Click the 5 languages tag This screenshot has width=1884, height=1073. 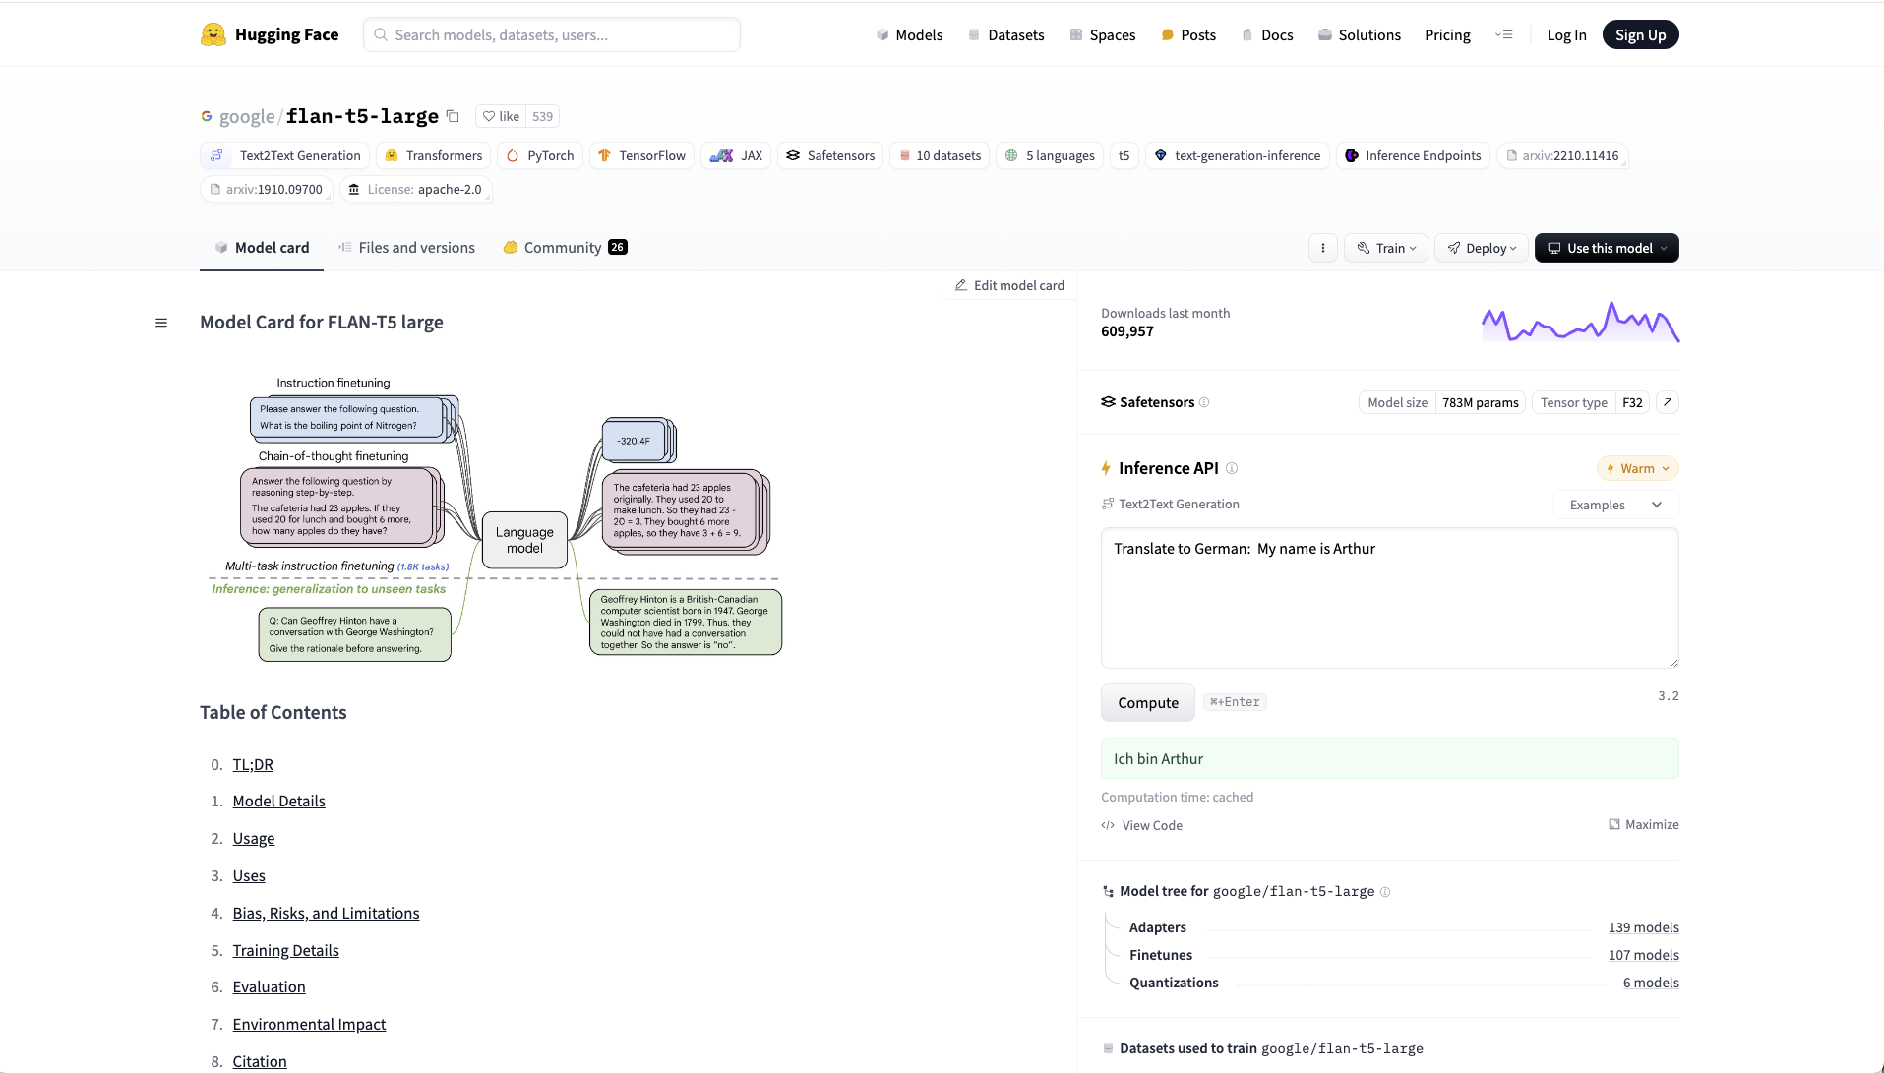[1050, 155]
